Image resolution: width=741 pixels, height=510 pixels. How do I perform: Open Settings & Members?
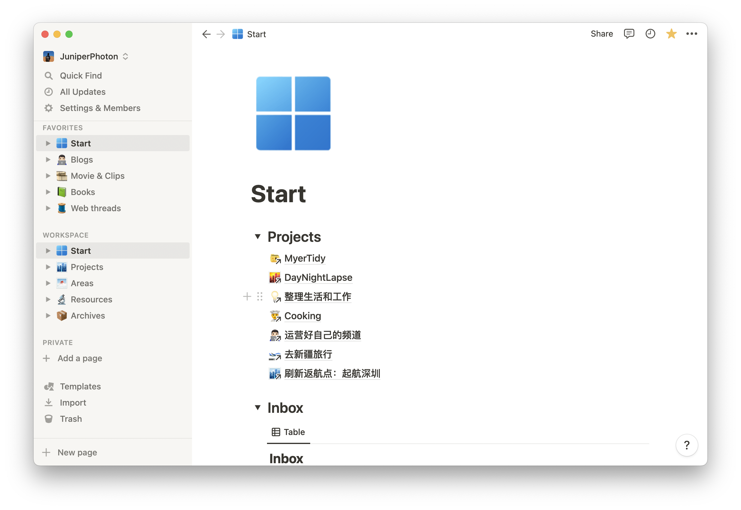tap(100, 108)
